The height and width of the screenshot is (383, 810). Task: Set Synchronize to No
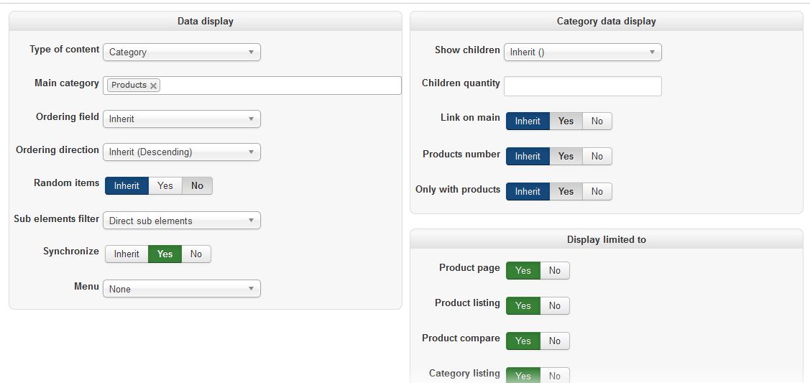(x=196, y=254)
